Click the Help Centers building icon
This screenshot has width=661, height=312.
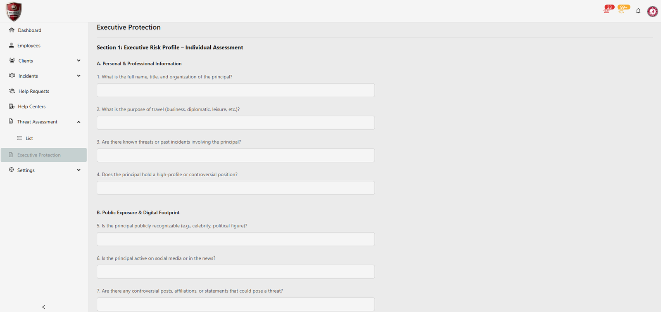tap(12, 106)
